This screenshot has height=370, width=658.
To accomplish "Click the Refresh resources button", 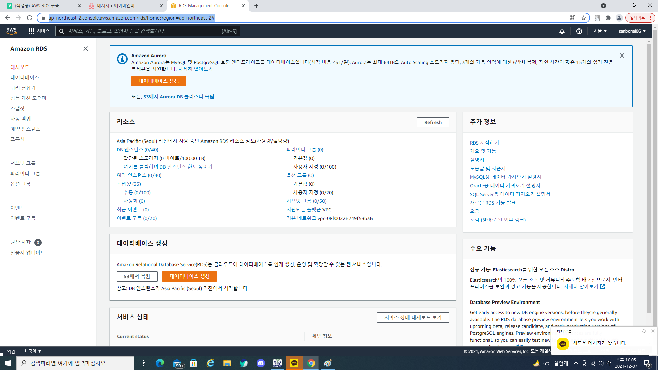I will click(x=433, y=122).
